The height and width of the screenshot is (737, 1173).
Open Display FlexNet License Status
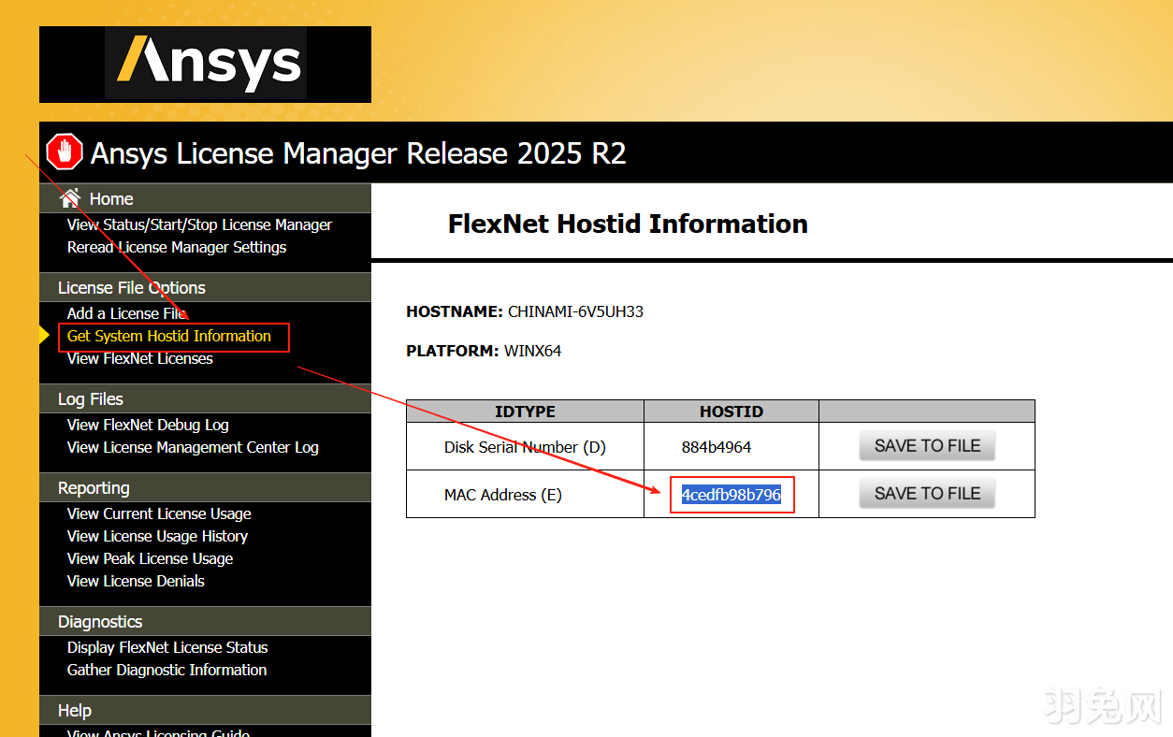tap(167, 647)
